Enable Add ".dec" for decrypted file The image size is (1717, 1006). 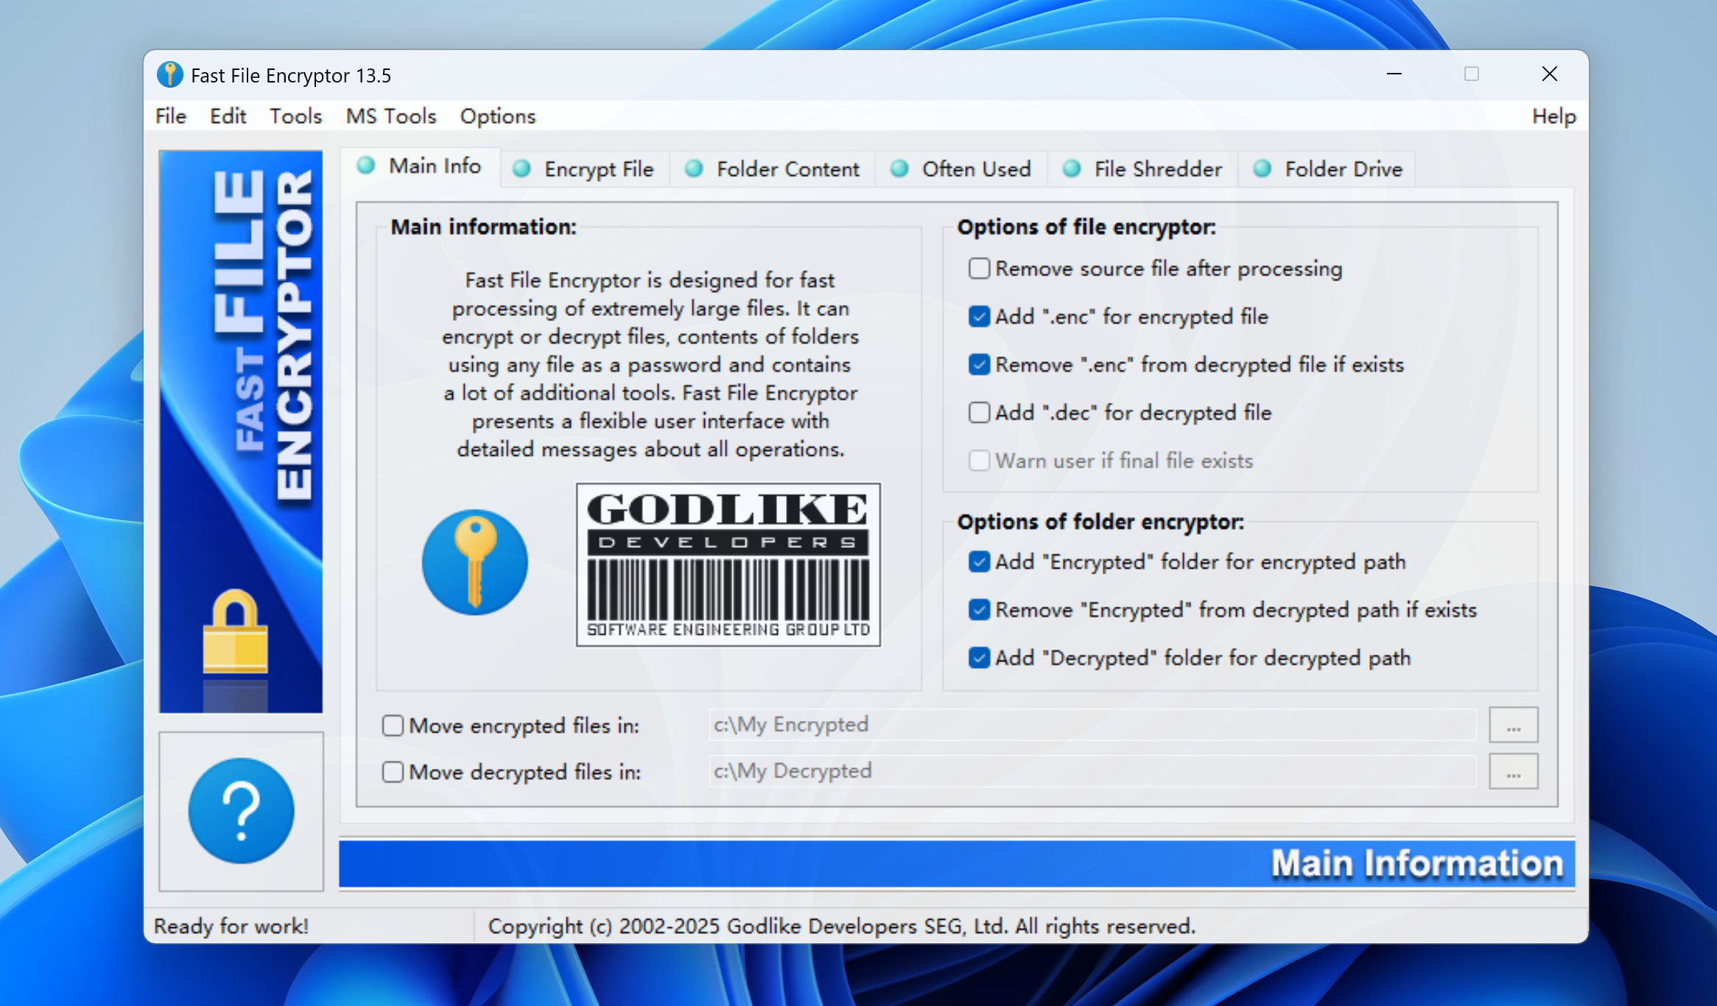point(979,412)
